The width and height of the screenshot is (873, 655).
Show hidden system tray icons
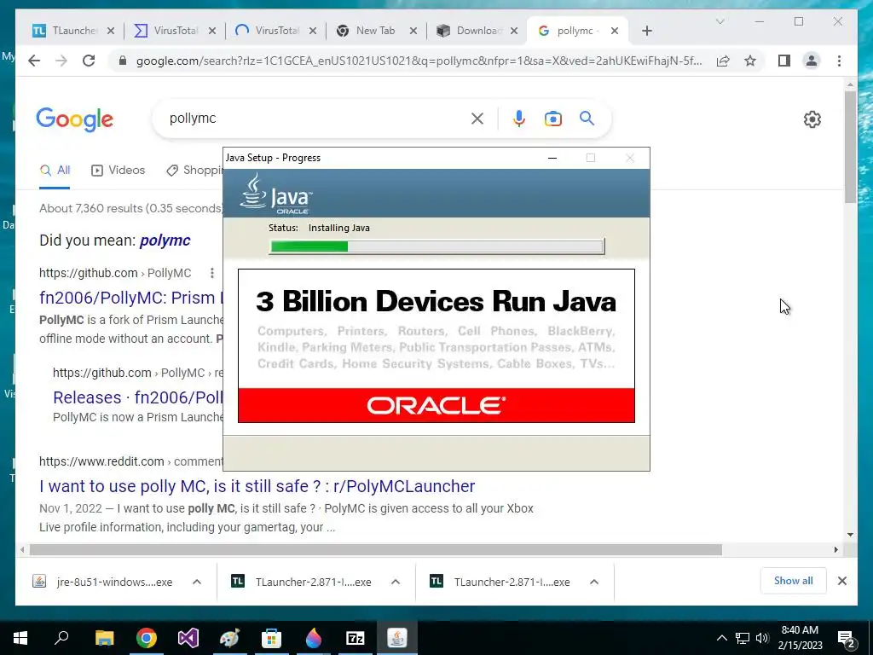pos(721,638)
